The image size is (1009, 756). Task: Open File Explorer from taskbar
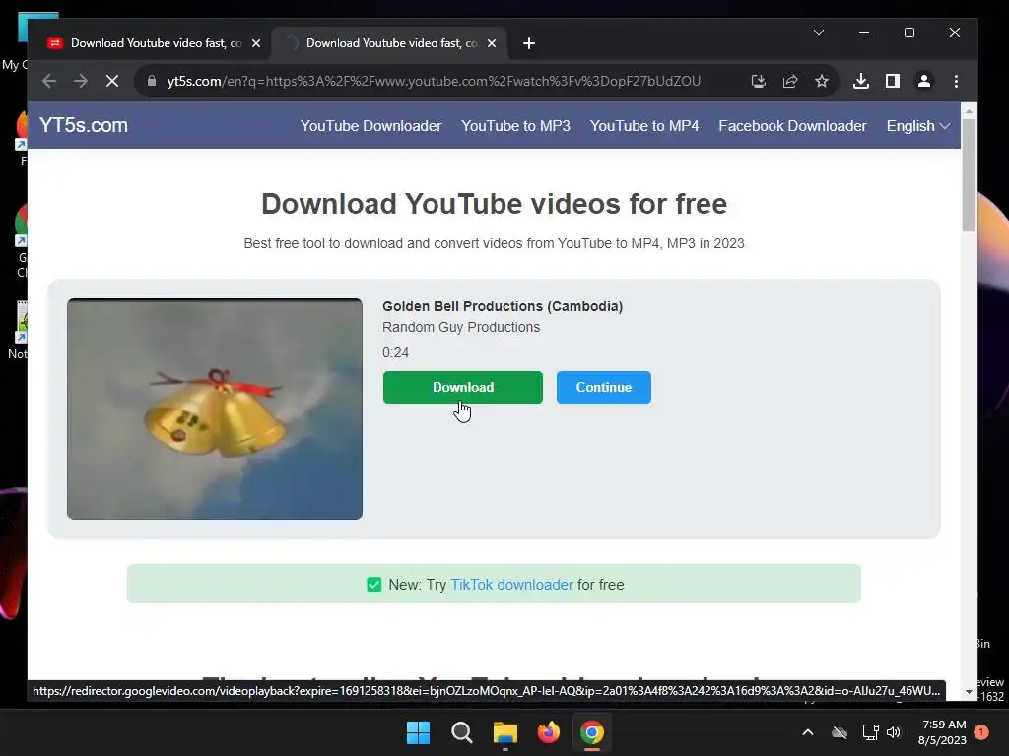tap(505, 732)
